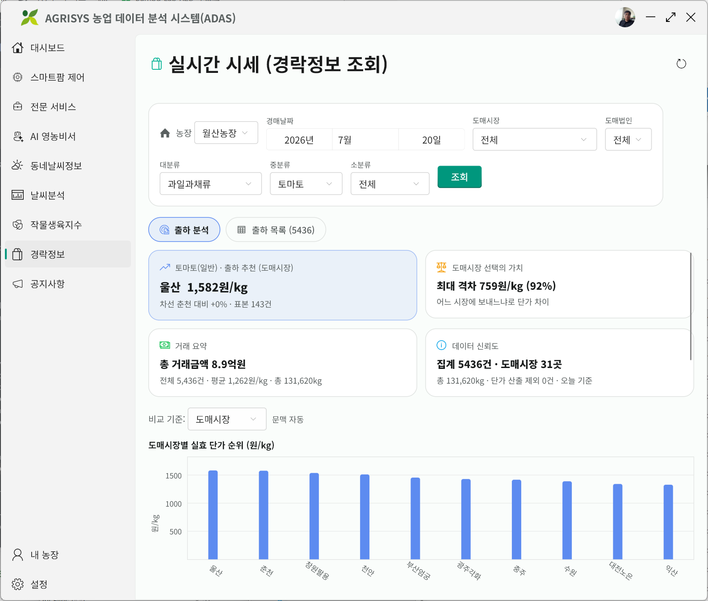The height and width of the screenshot is (601, 708).
Task: Open 대시보드 menu item
Action: pos(68,48)
